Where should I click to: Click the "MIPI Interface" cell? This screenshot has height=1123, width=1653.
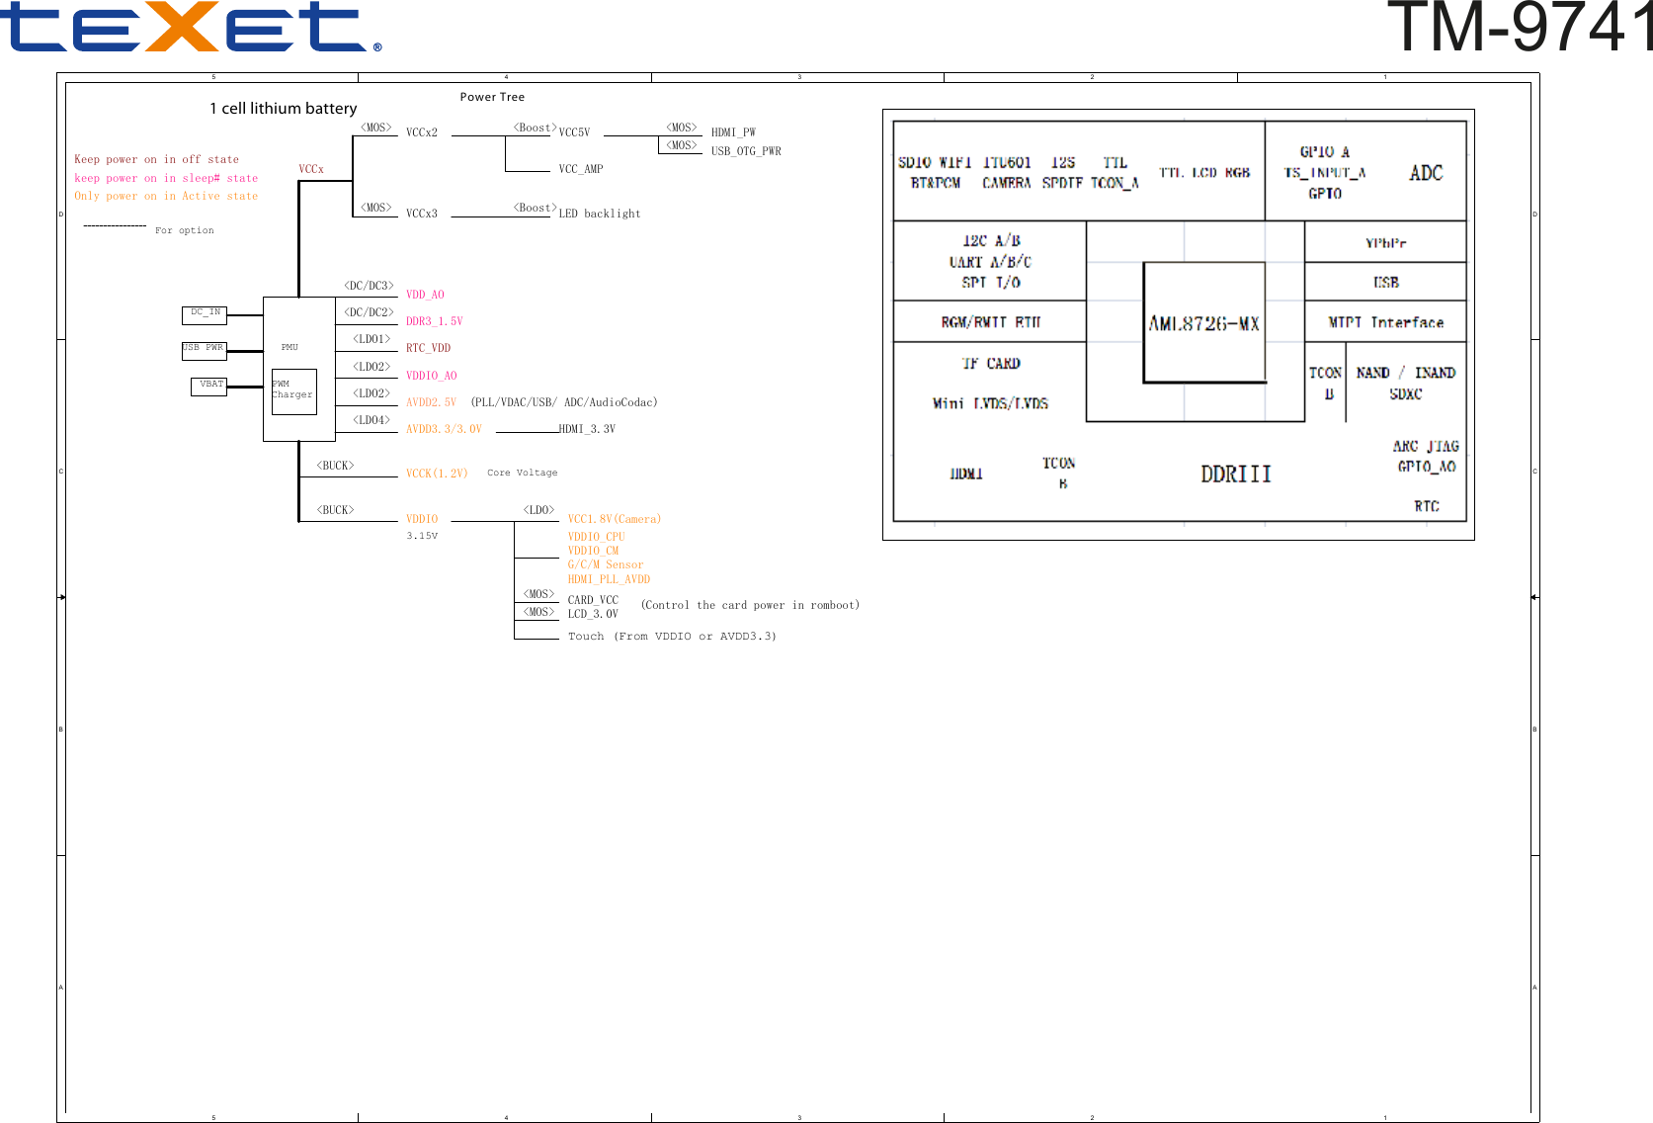click(1385, 322)
